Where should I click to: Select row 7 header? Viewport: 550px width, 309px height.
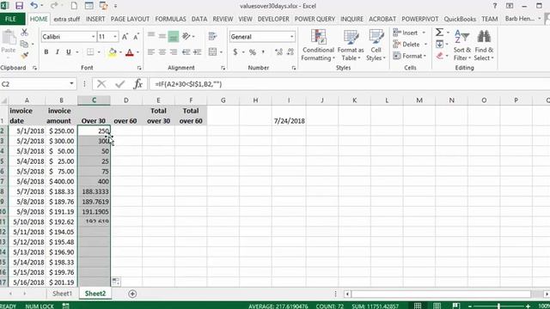(3, 181)
